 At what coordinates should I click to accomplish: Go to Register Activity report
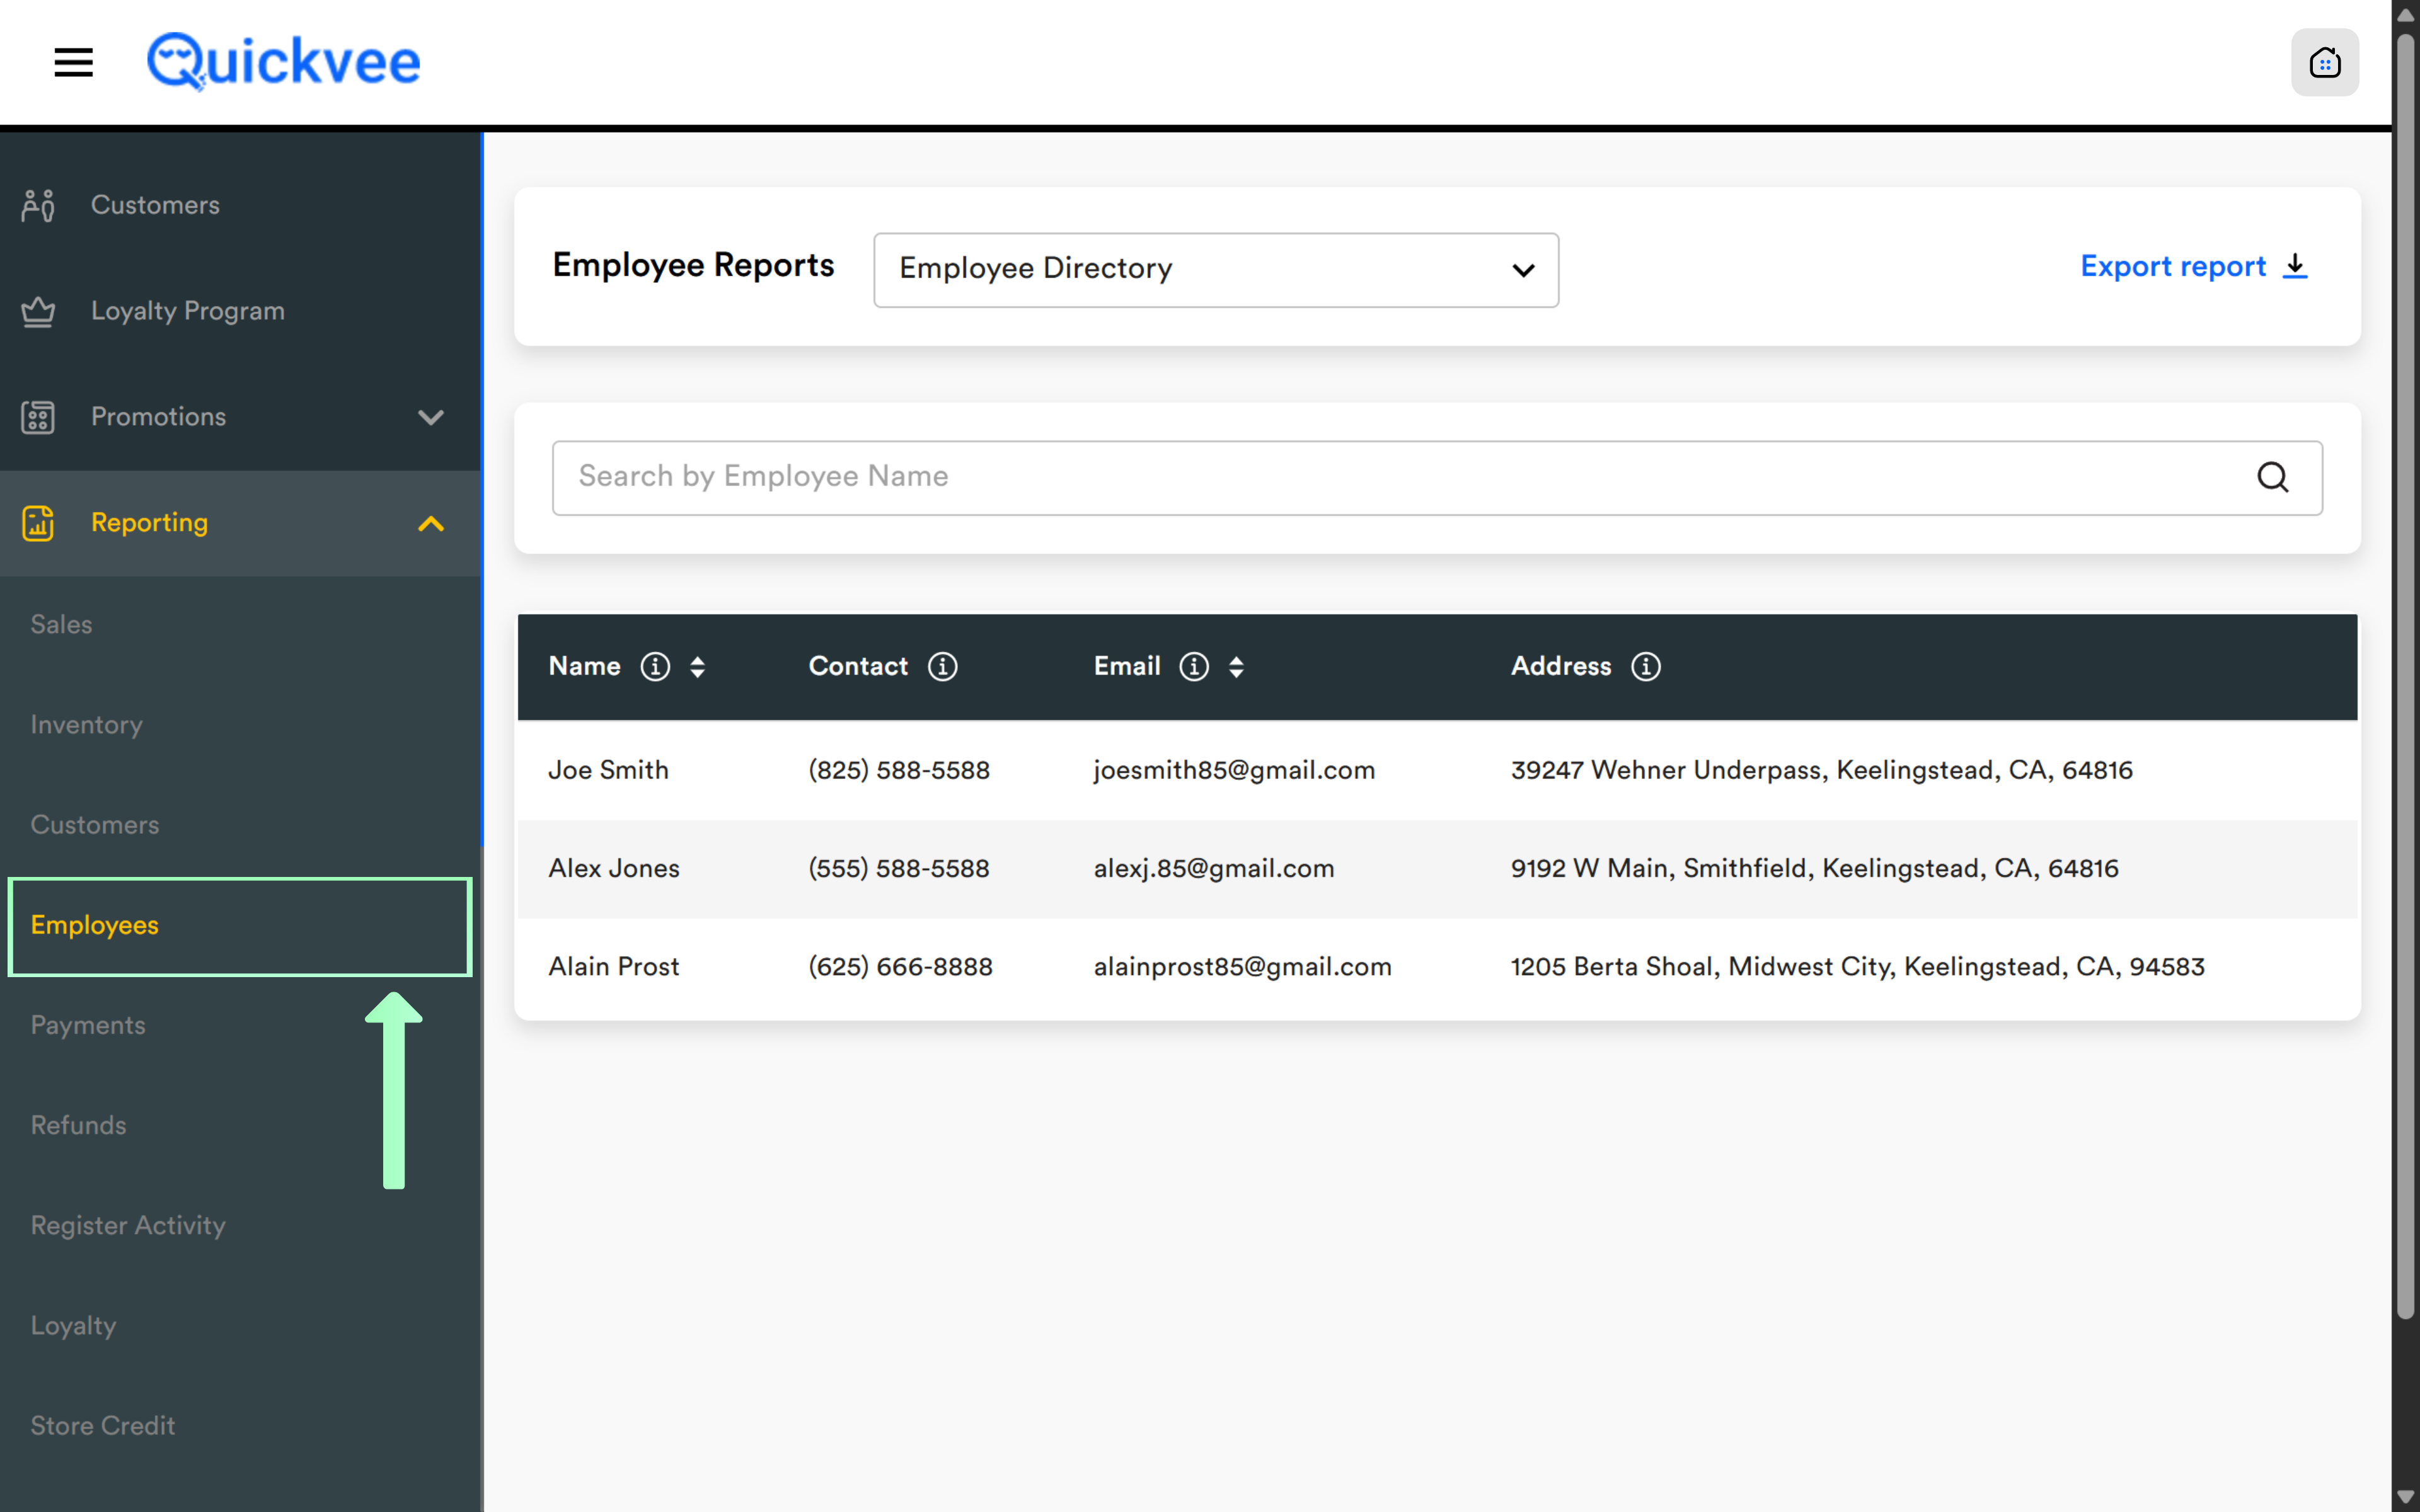128,1225
